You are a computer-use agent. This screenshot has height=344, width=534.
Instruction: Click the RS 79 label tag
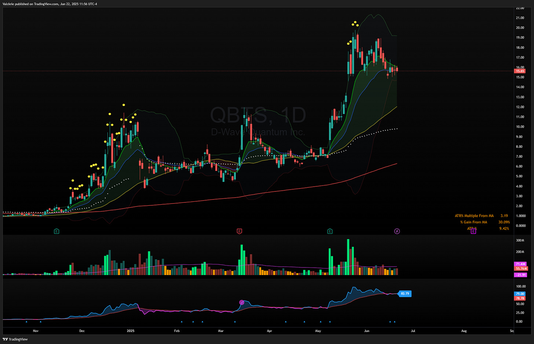[405, 294]
